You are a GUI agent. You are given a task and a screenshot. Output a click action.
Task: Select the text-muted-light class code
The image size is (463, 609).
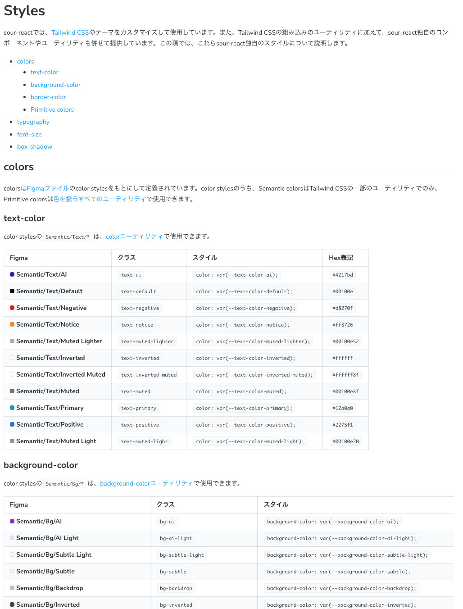[x=144, y=441]
